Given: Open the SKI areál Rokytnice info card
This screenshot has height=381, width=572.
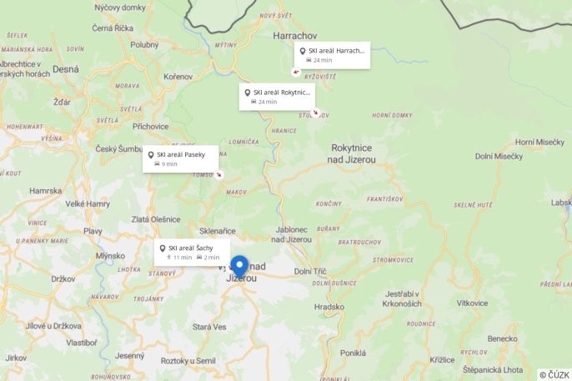Looking at the screenshot, I should (277, 97).
